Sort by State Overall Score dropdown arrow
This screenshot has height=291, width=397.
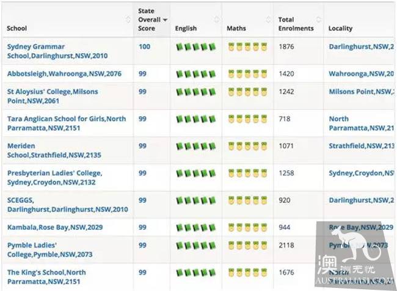(166, 20)
